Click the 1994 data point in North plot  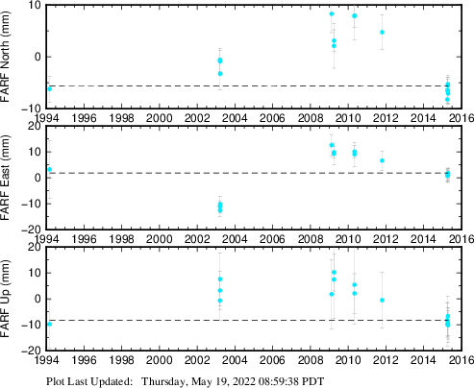pyautogui.click(x=50, y=89)
